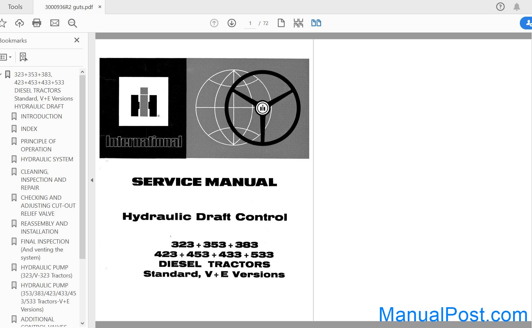This screenshot has height=328, width=532.
Task: Open the bookmarks options dropdown
Action: pos(6,57)
